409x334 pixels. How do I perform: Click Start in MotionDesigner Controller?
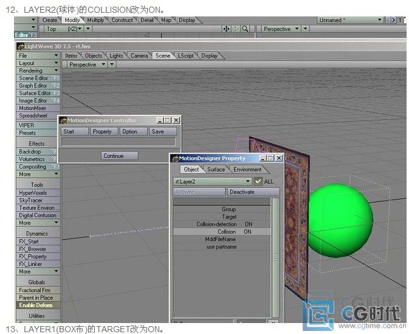click(75, 131)
